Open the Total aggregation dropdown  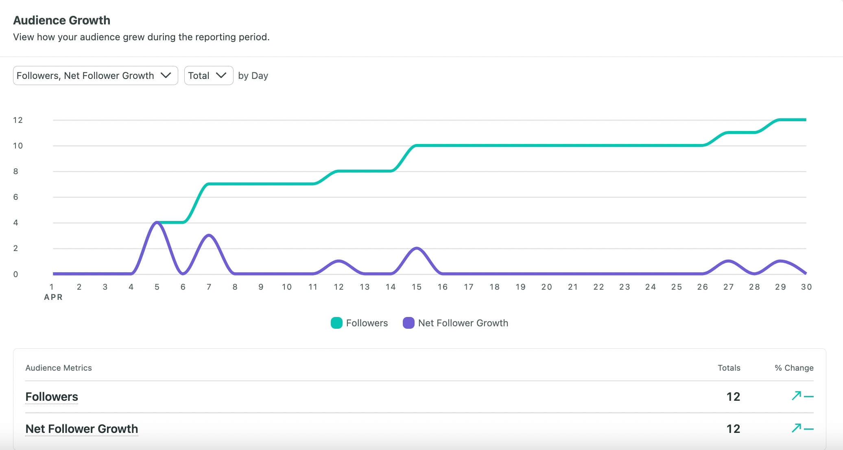coord(208,75)
